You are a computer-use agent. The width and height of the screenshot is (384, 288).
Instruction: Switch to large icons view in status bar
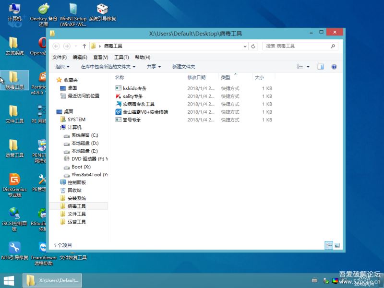[x=337, y=245]
